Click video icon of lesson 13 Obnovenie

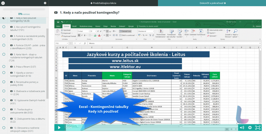tap(11, 128)
